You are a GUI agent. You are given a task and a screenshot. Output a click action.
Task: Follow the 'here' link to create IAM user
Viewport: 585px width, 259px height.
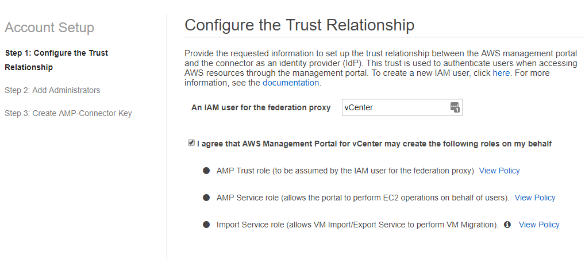pos(501,73)
